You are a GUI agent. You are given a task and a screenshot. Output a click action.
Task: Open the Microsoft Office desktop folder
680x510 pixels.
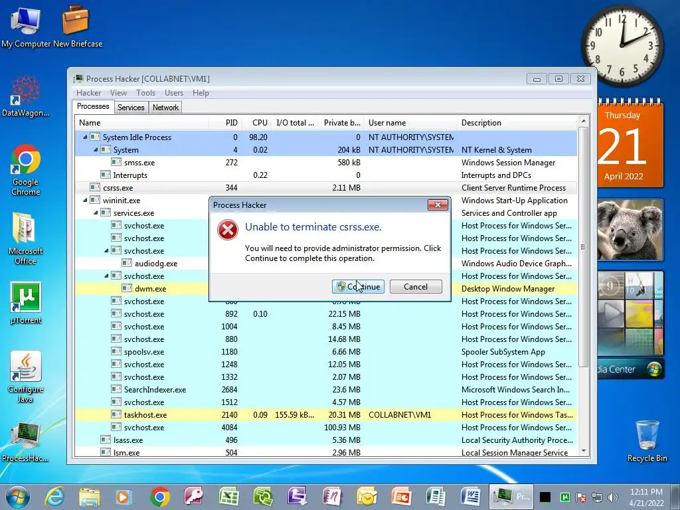point(26,238)
